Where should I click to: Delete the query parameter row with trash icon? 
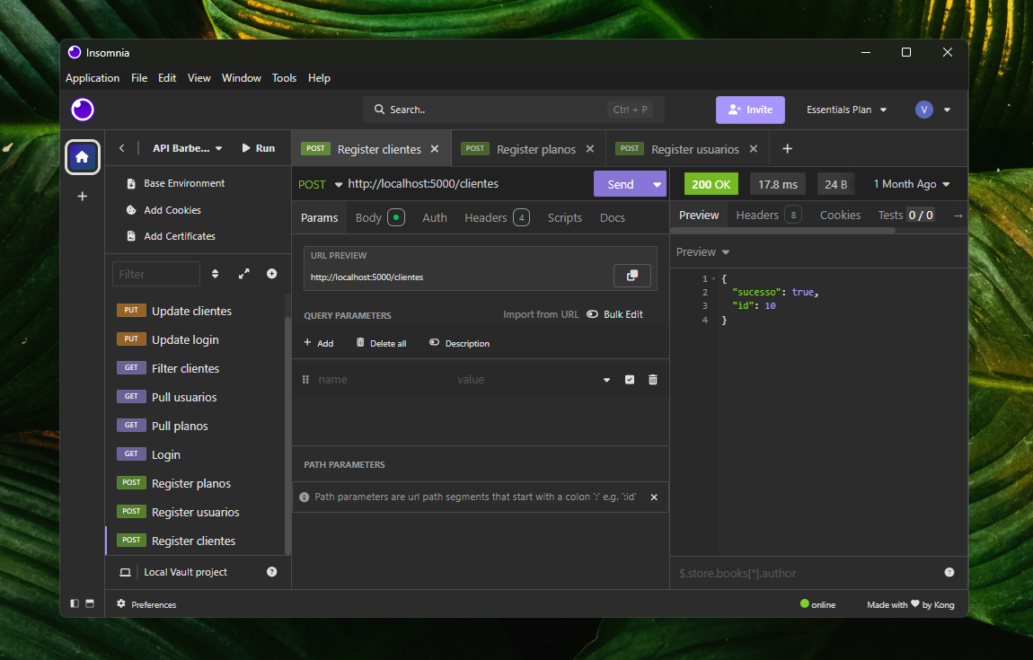click(652, 379)
